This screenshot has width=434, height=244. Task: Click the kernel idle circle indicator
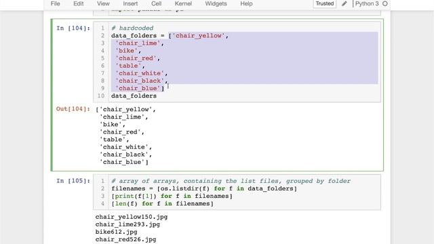[385, 3]
